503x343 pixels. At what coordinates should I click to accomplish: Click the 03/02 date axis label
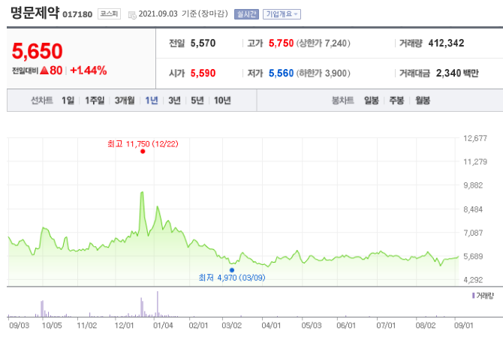(232, 326)
